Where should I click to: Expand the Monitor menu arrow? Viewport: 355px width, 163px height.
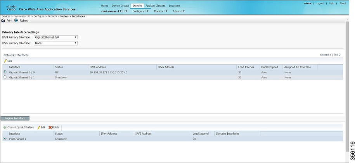[x=166, y=11]
